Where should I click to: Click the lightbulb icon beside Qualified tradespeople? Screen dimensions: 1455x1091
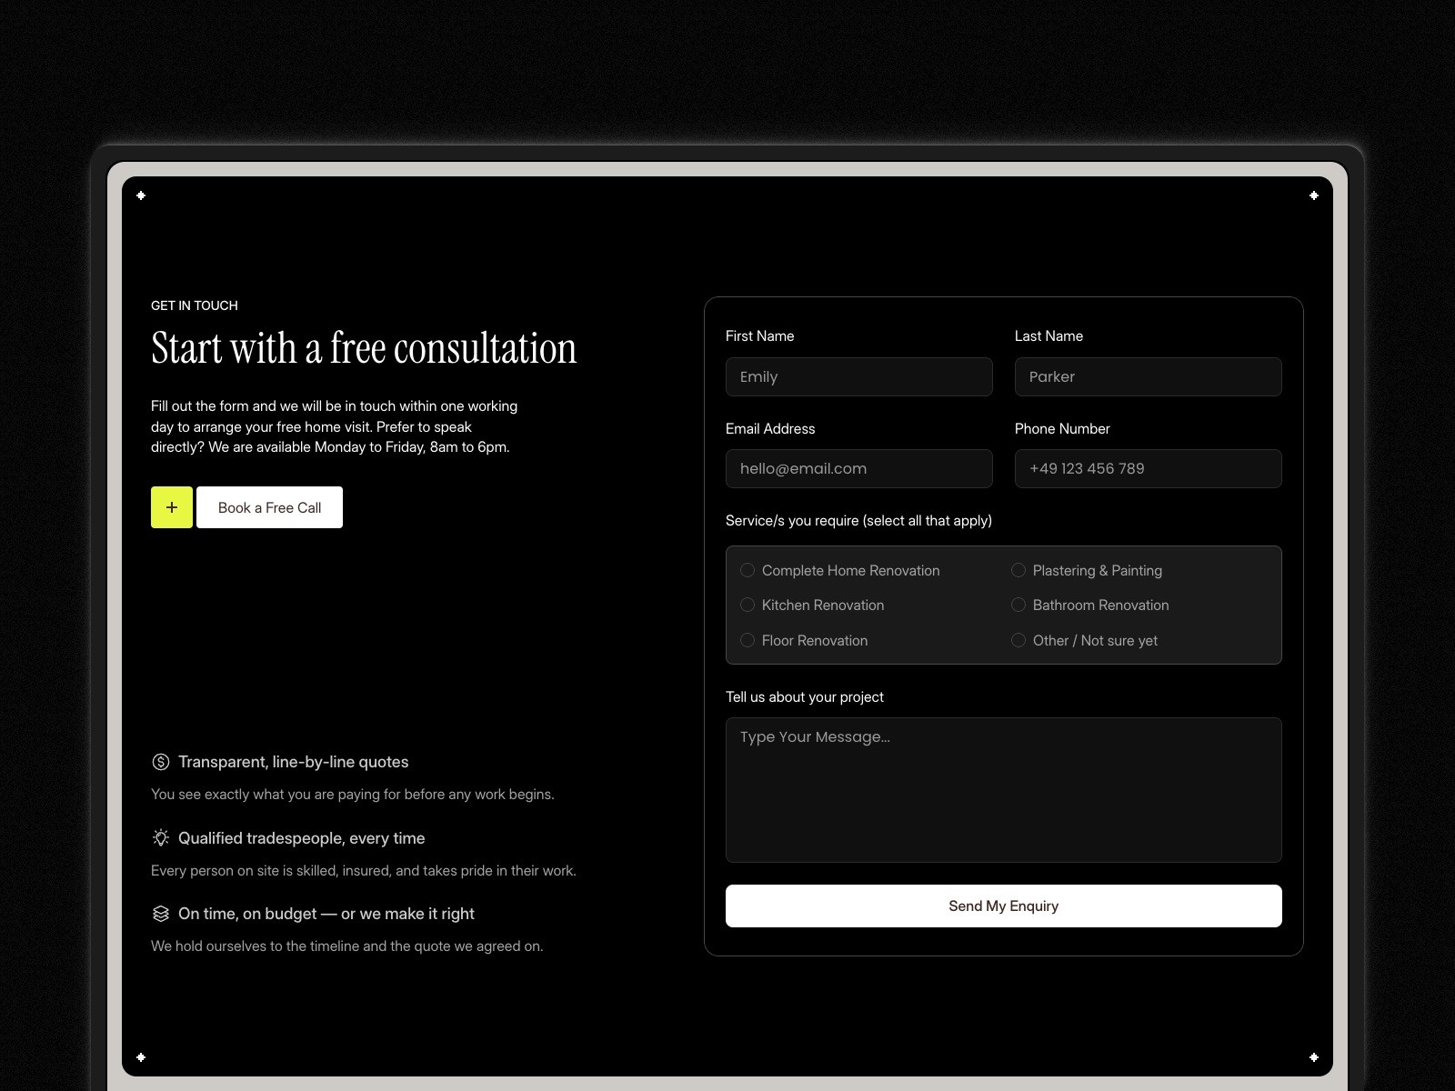coord(161,838)
